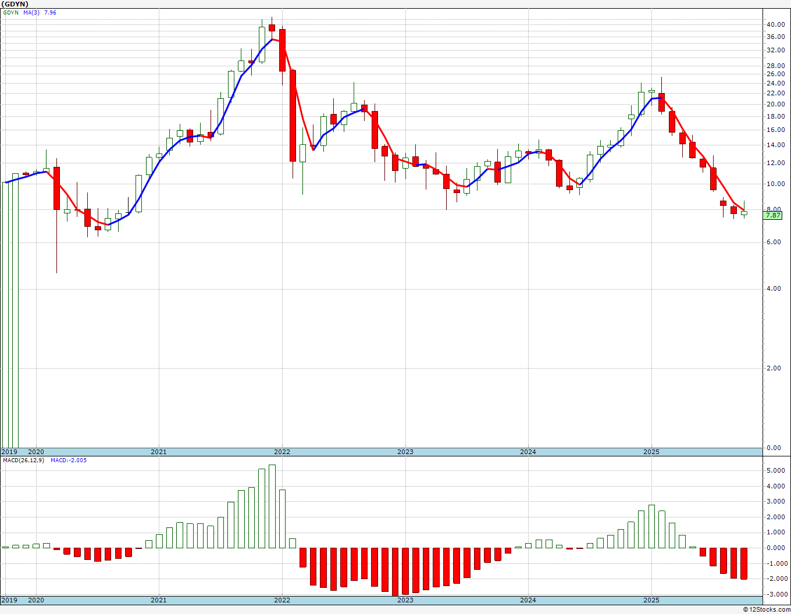Select 2022 on the MACD panel time axis

tap(282, 601)
